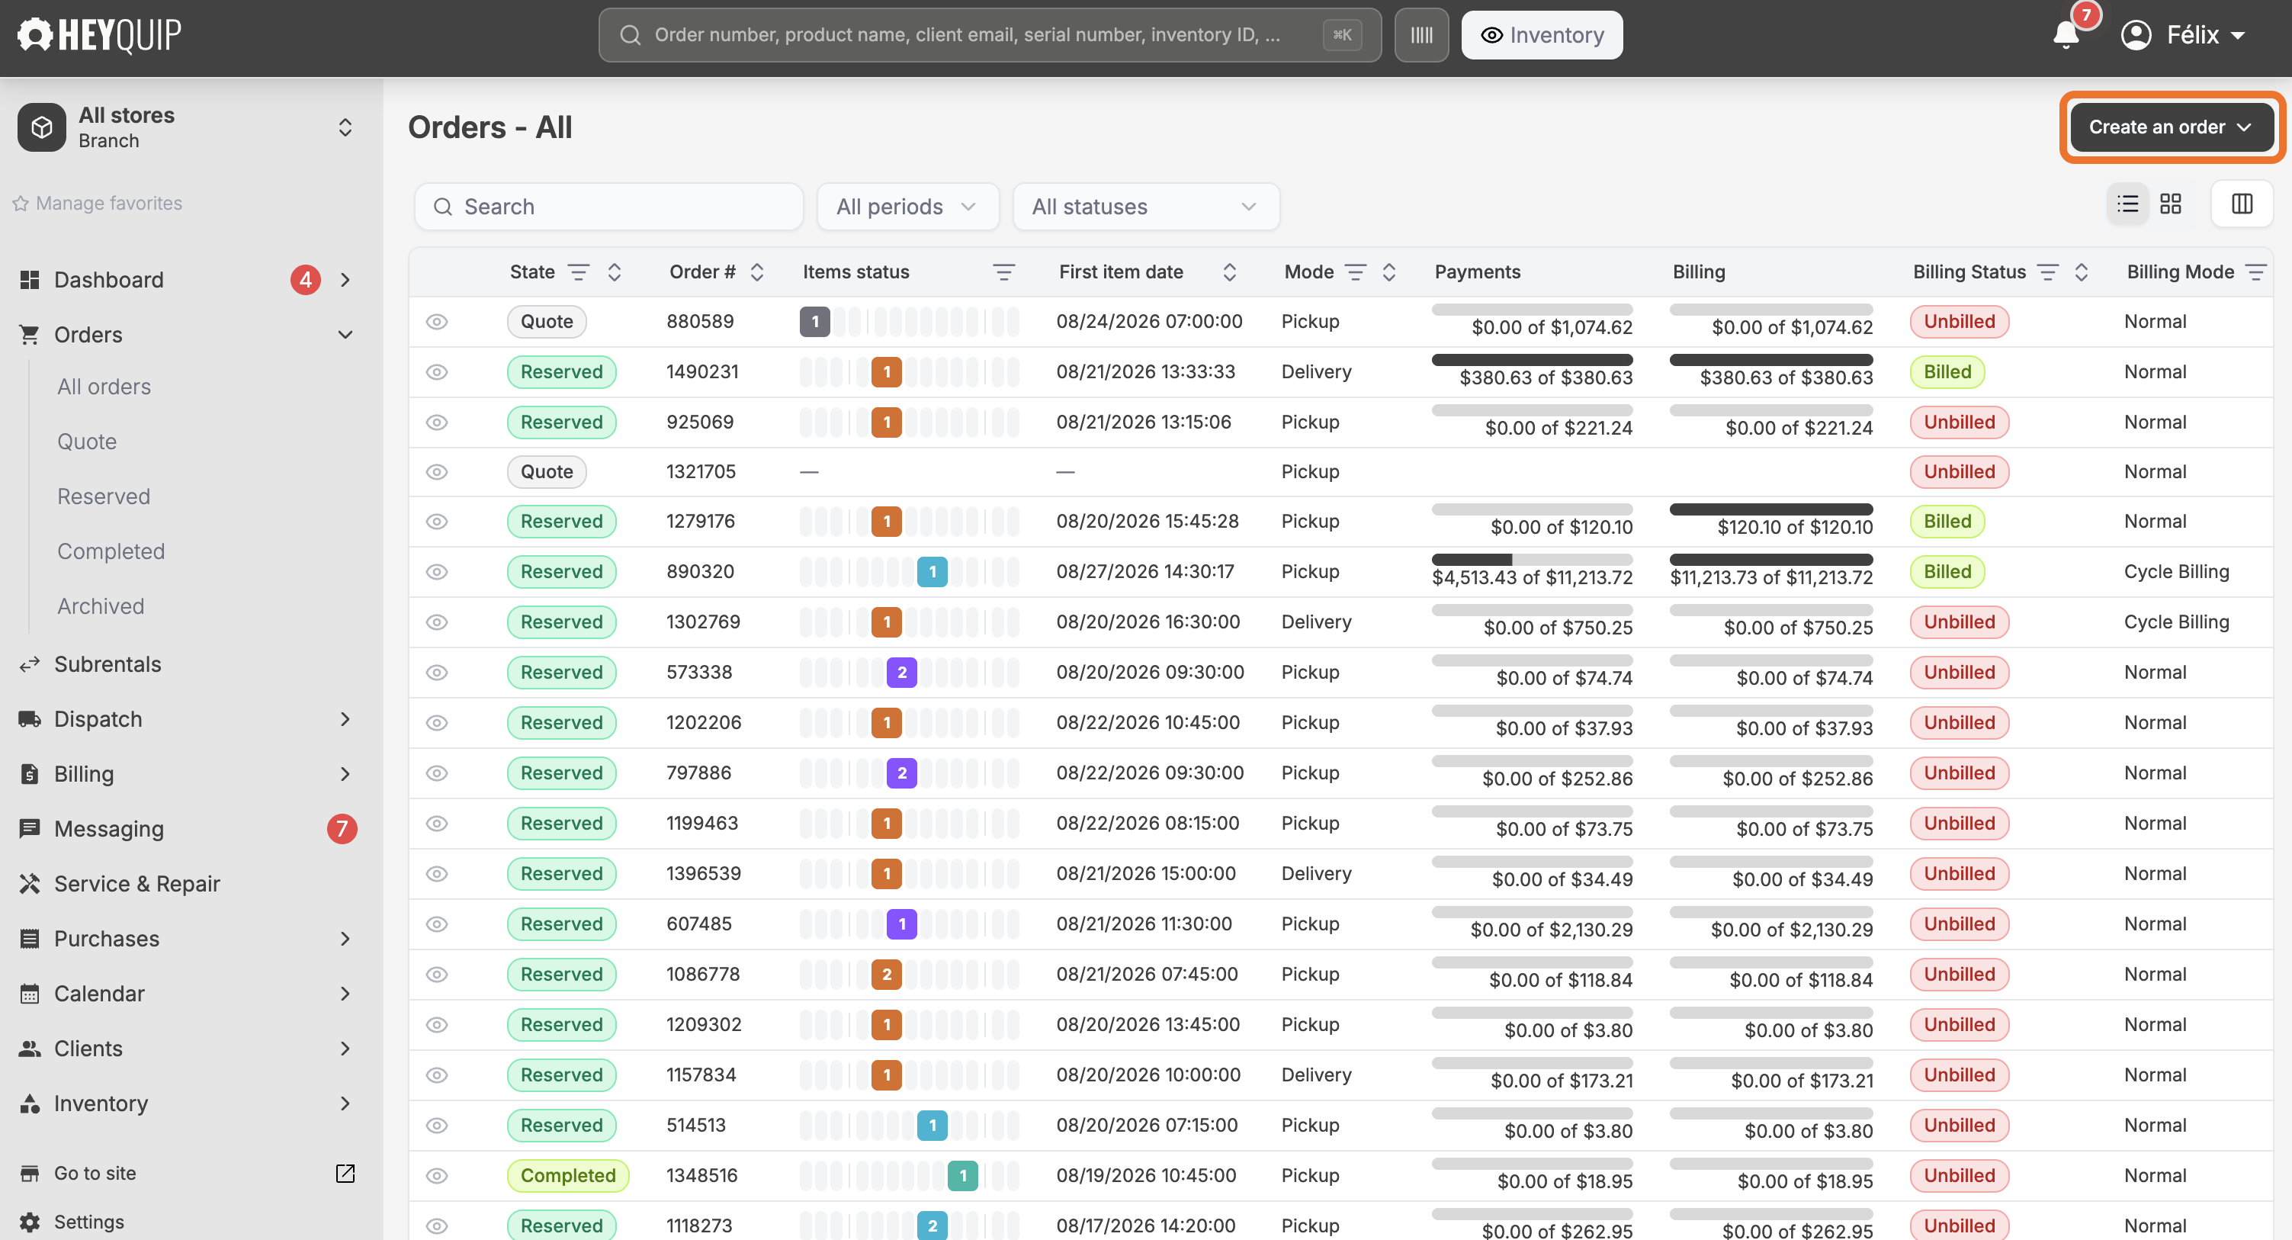
Task: Filter the Items status column
Action: pos(1003,271)
